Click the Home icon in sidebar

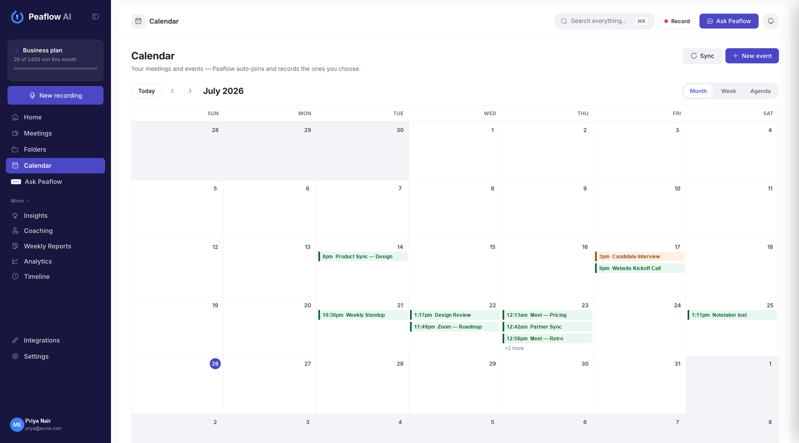pos(15,117)
